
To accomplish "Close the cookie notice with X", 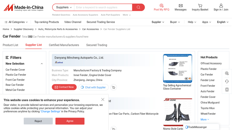I will (103, 99).
